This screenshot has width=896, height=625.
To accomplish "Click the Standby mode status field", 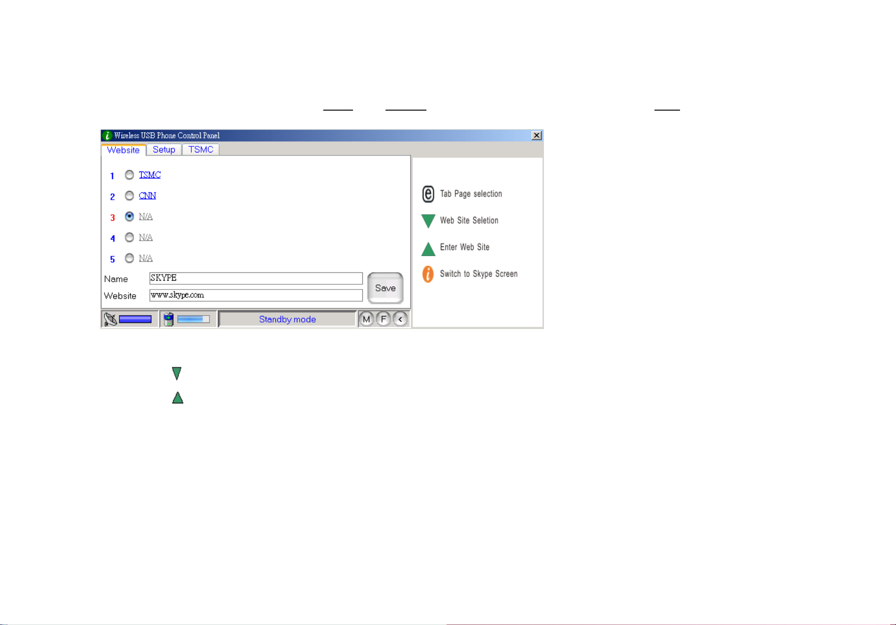I will click(x=288, y=319).
